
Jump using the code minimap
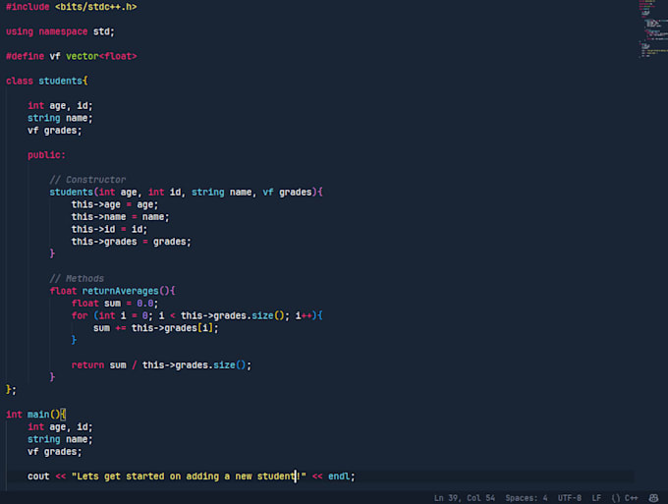tap(652, 28)
